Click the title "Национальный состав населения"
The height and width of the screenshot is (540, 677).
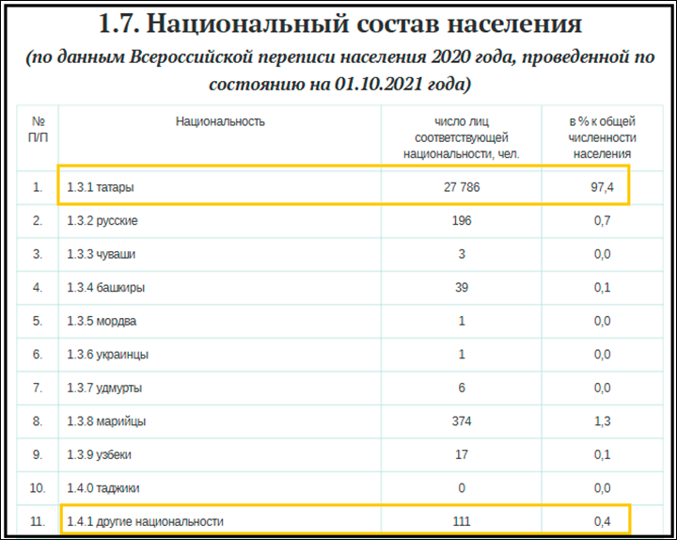tap(339, 23)
